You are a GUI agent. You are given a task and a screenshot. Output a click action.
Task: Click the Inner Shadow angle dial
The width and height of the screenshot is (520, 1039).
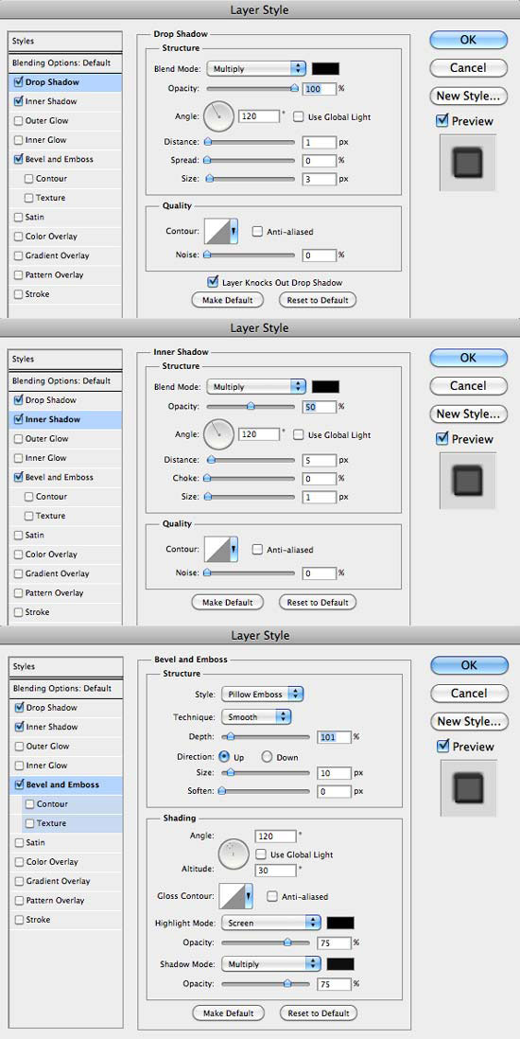coord(217,434)
